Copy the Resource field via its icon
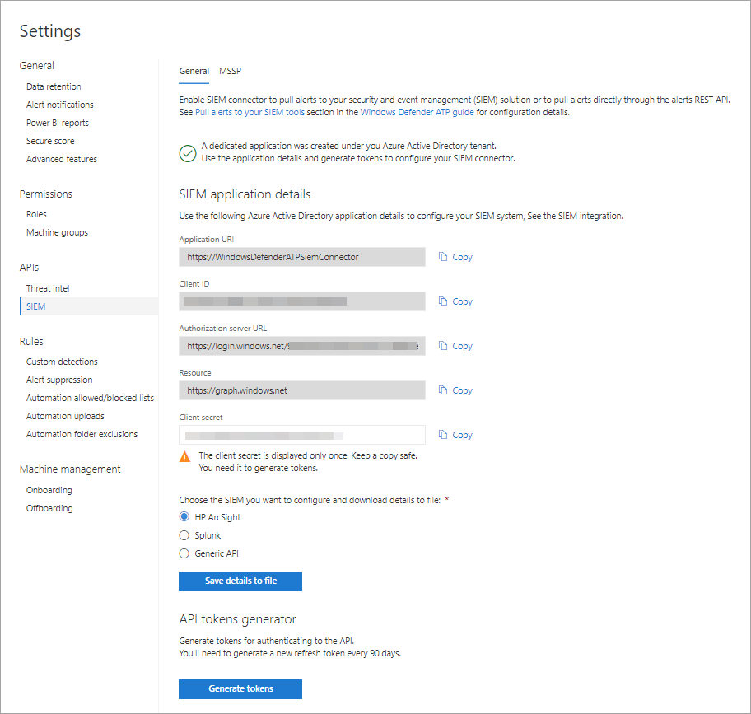The height and width of the screenshot is (714, 751). (443, 390)
